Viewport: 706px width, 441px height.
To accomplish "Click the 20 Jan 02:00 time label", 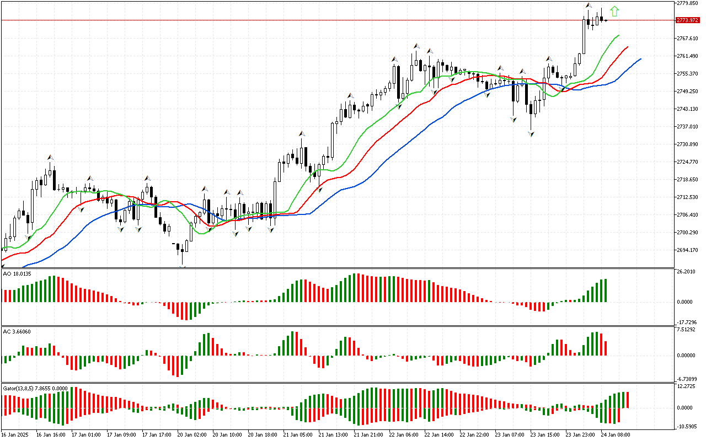I will [x=192, y=435].
